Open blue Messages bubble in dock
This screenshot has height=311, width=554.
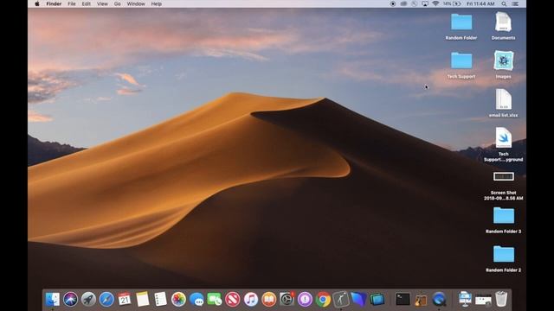pyautogui.click(x=196, y=300)
